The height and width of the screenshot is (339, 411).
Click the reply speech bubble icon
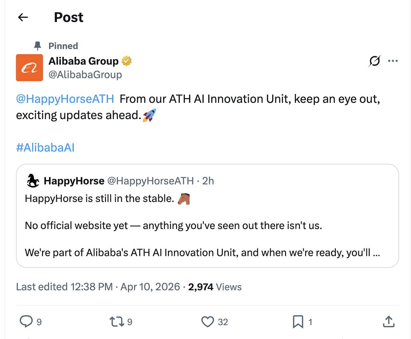click(26, 321)
